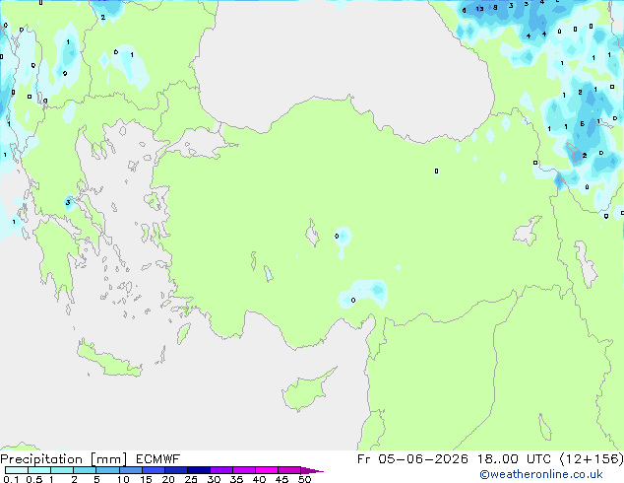
Task: Click the 'ECMWF' model label
Action: point(158,459)
